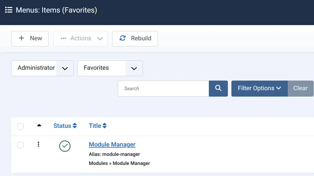The image size is (314, 176).
Task: Click the sort arrows next to Title header
Action: tap(105, 126)
